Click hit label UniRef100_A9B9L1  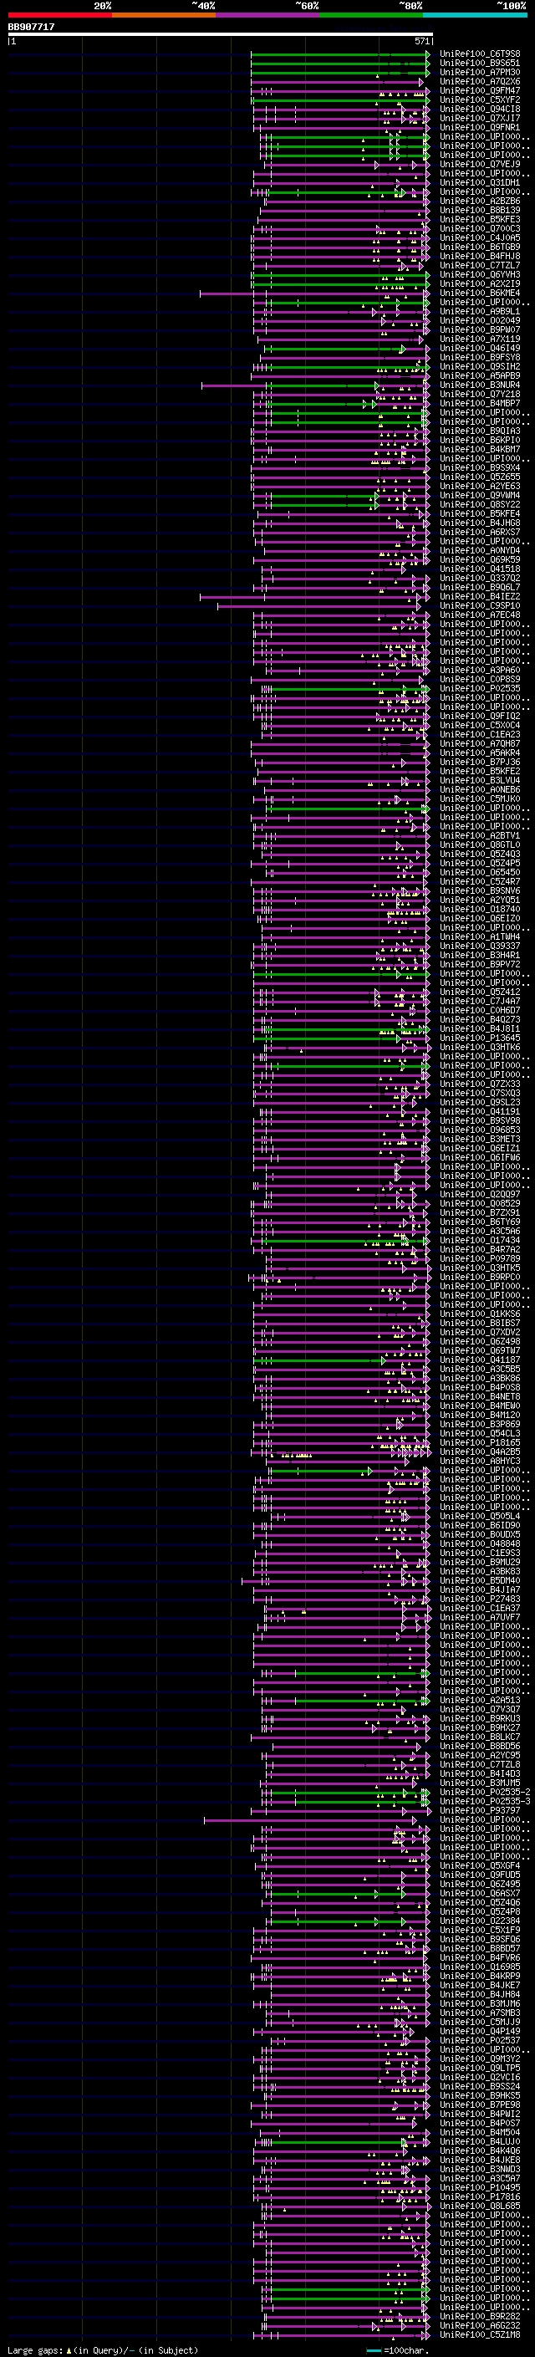[x=480, y=312]
